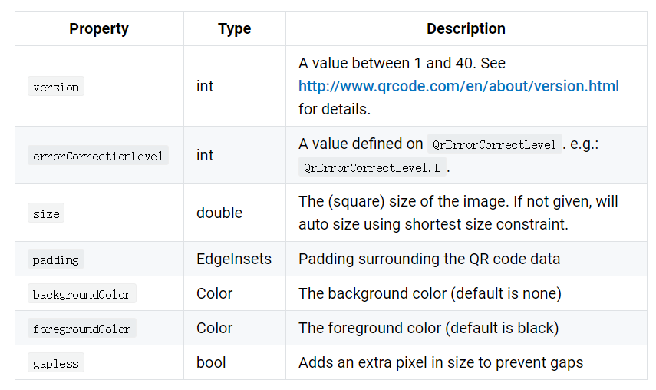Click the Property column header
Viewport: 656px width, 390px height.
click(x=99, y=29)
